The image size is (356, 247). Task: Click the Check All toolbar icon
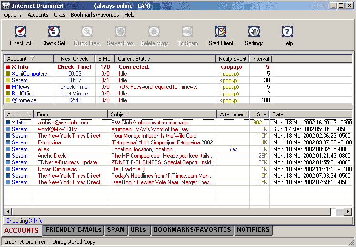tap(20, 31)
